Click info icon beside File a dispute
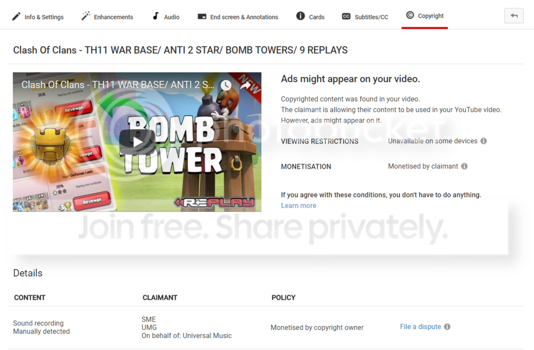534x350 pixels. pos(447,327)
